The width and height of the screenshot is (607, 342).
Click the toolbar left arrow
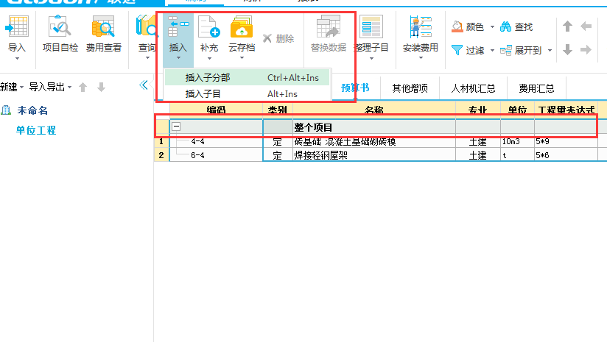tap(586, 26)
